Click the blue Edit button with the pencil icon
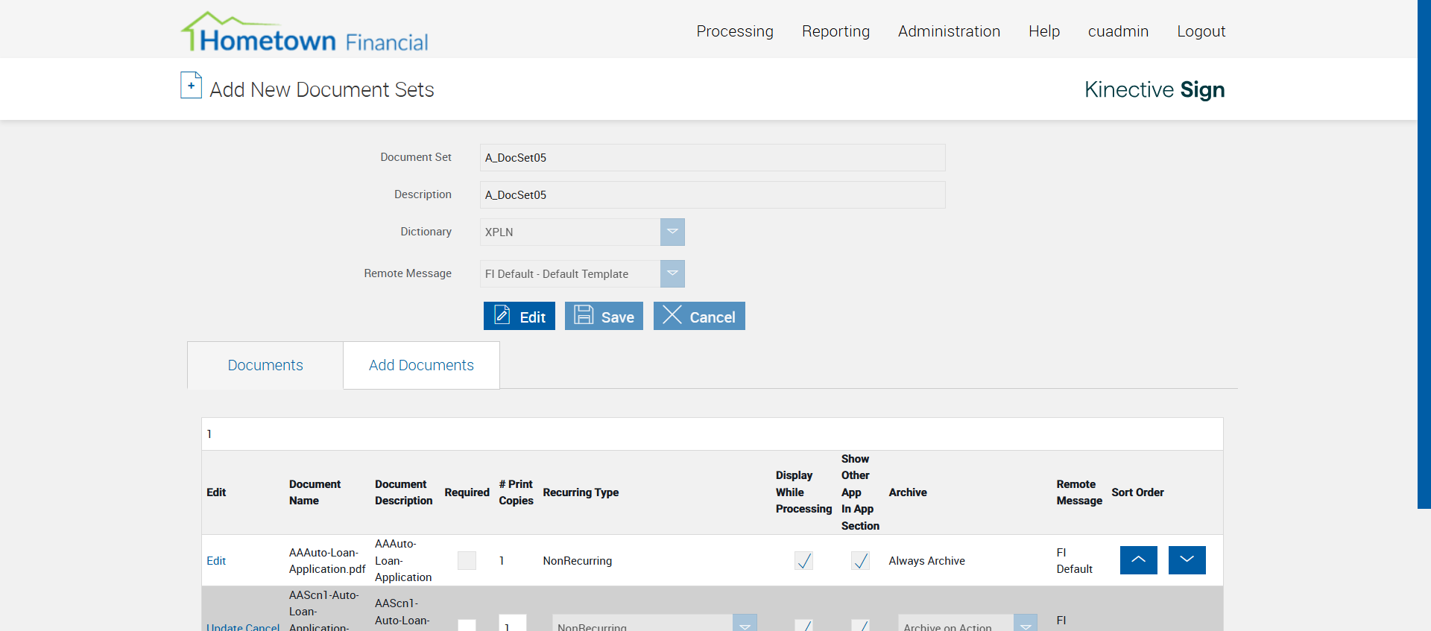 coord(519,316)
